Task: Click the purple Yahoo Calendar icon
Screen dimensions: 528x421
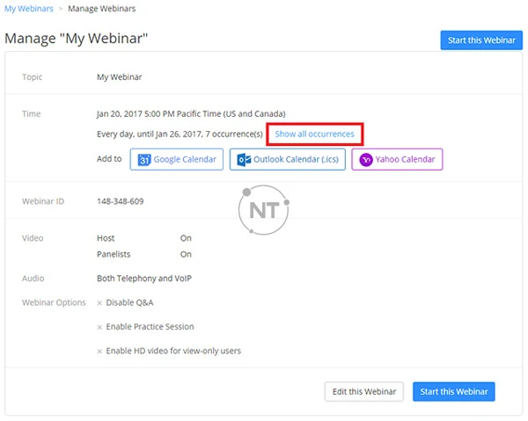Action: [365, 160]
